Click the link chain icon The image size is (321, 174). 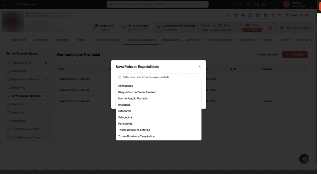pos(279,15)
